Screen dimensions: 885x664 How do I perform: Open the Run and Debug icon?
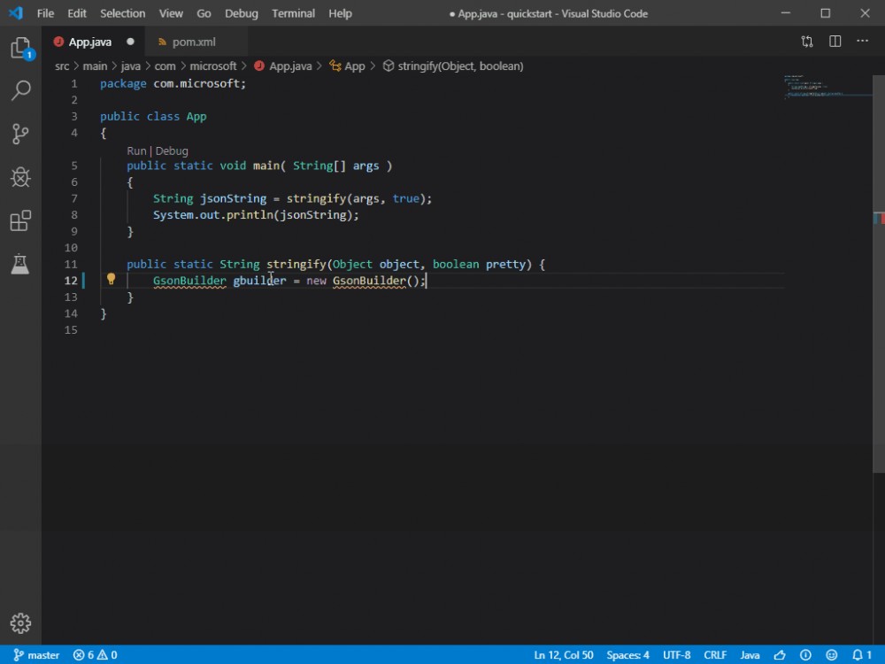point(21,177)
